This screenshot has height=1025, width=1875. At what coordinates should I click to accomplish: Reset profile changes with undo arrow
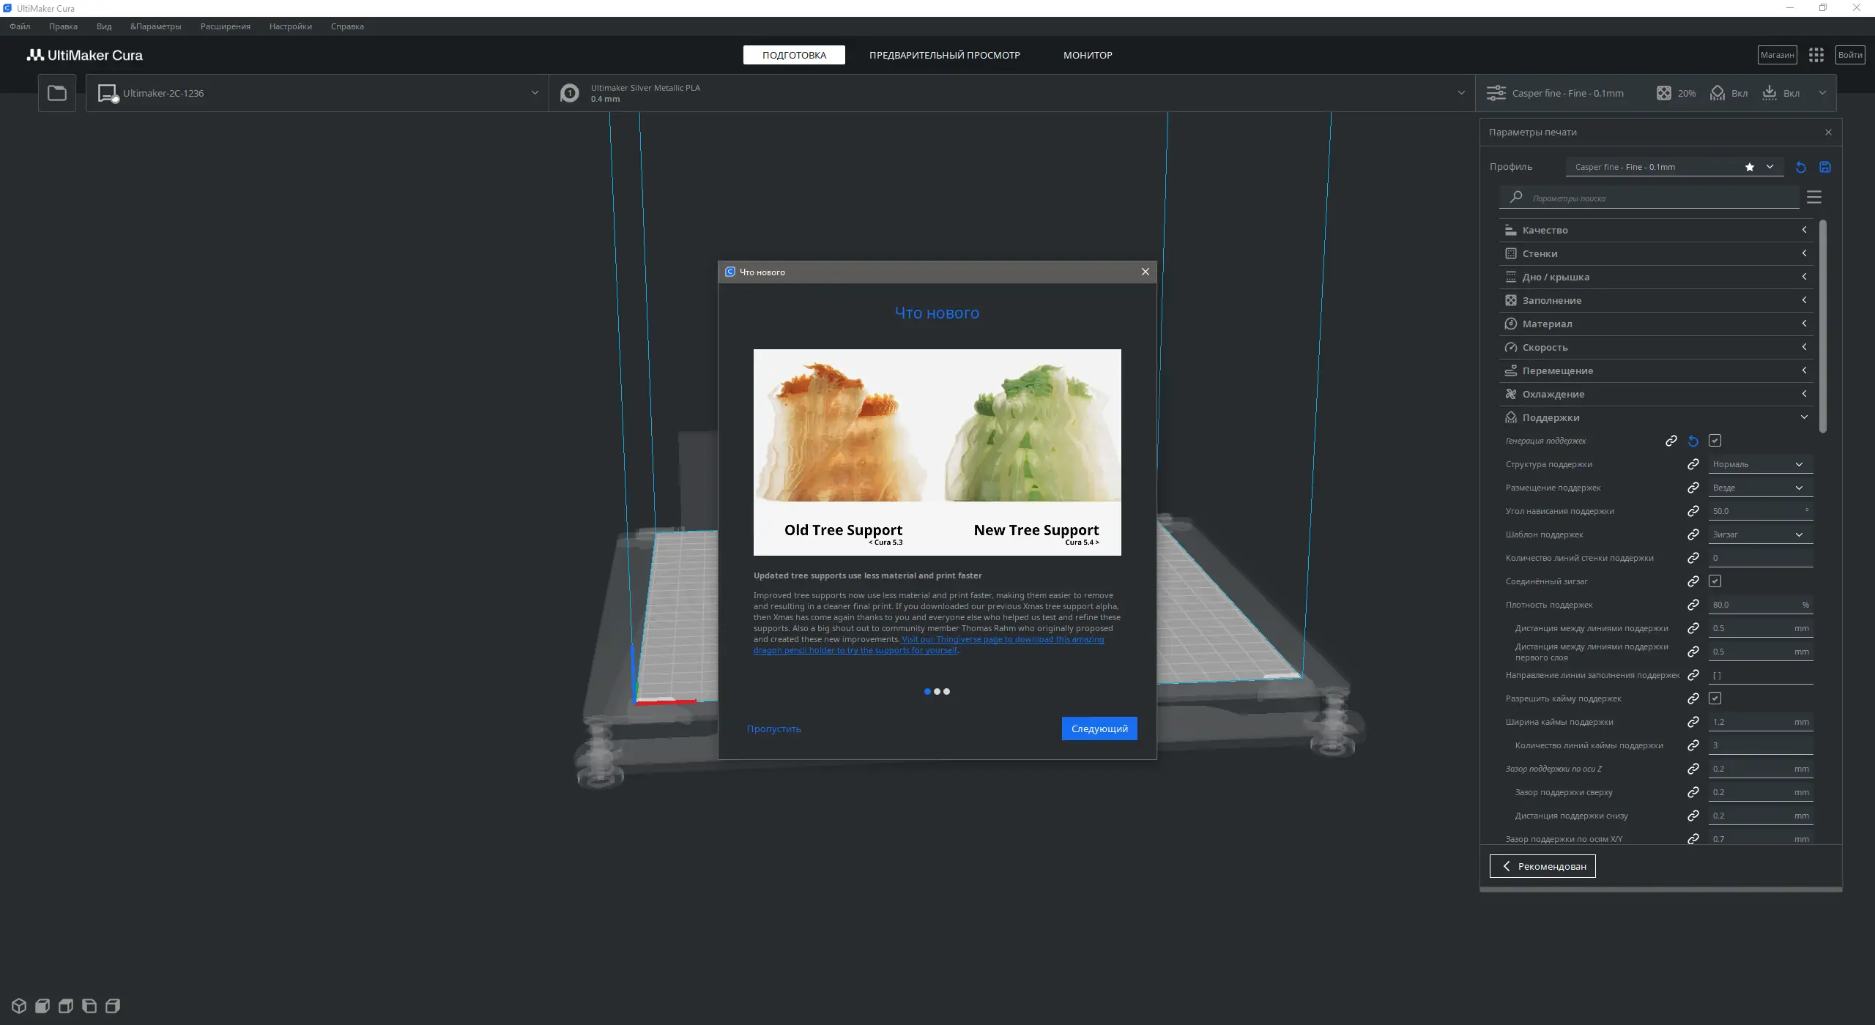tap(1801, 167)
